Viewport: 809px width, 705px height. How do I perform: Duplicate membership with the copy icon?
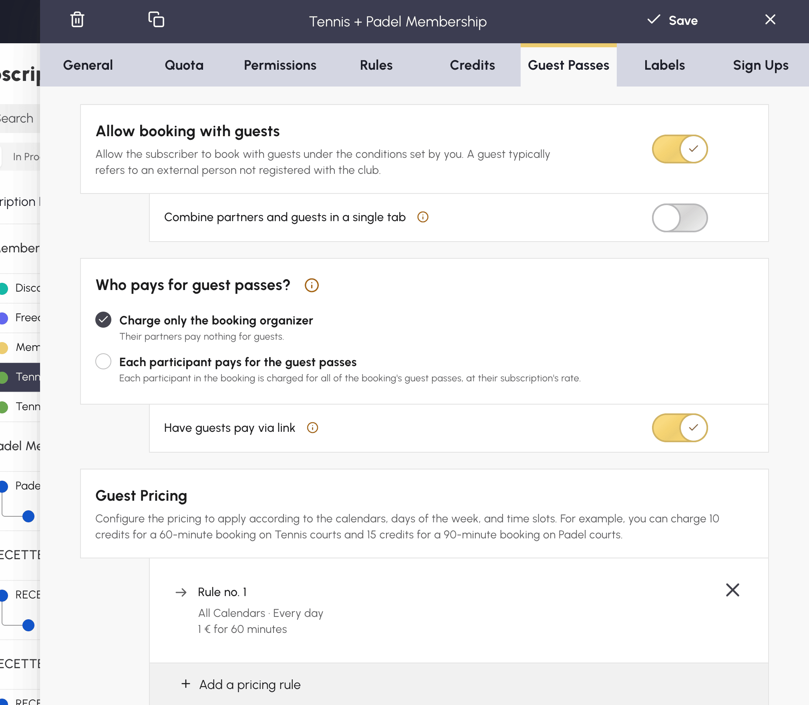[156, 20]
